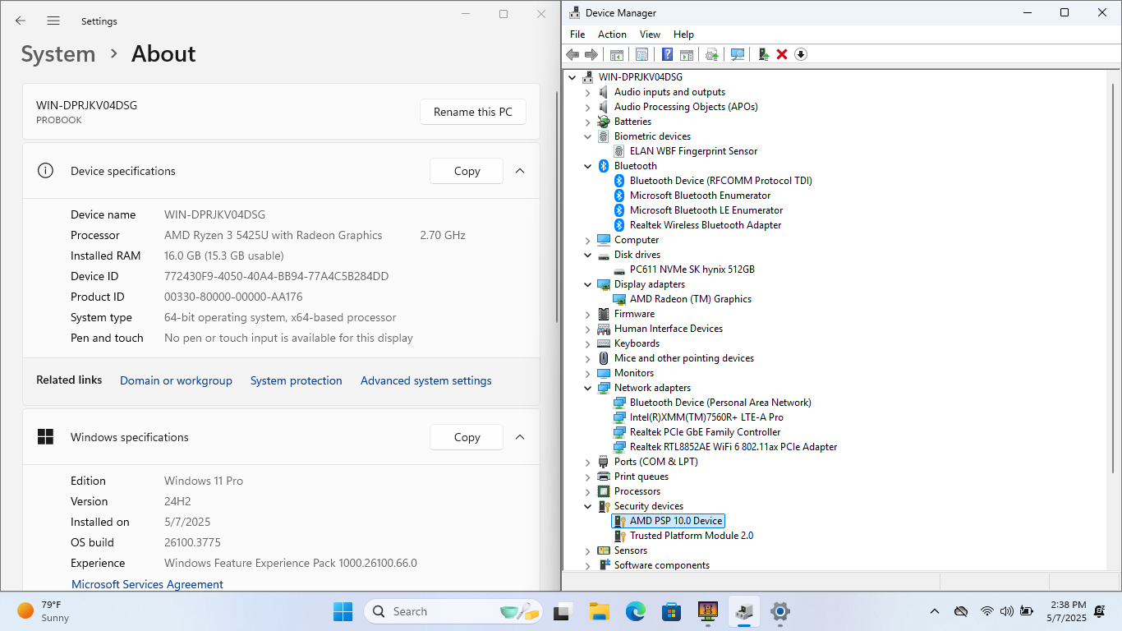Viewport: 1122px width, 631px height.
Task: Open the Settings hamburger navigation menu
Action: pyautogui.click(x=53, y=21)
